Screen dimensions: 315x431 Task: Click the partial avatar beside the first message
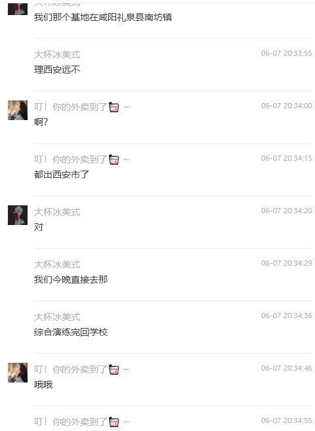(x=18, y=9)
